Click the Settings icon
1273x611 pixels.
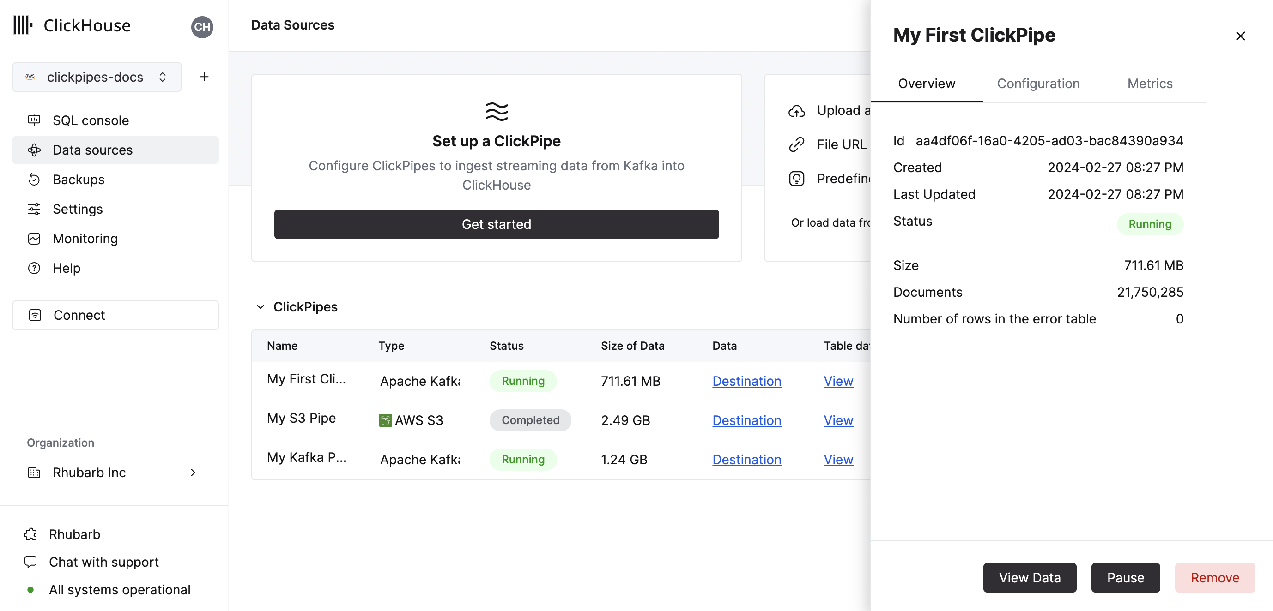click(33, 210)
